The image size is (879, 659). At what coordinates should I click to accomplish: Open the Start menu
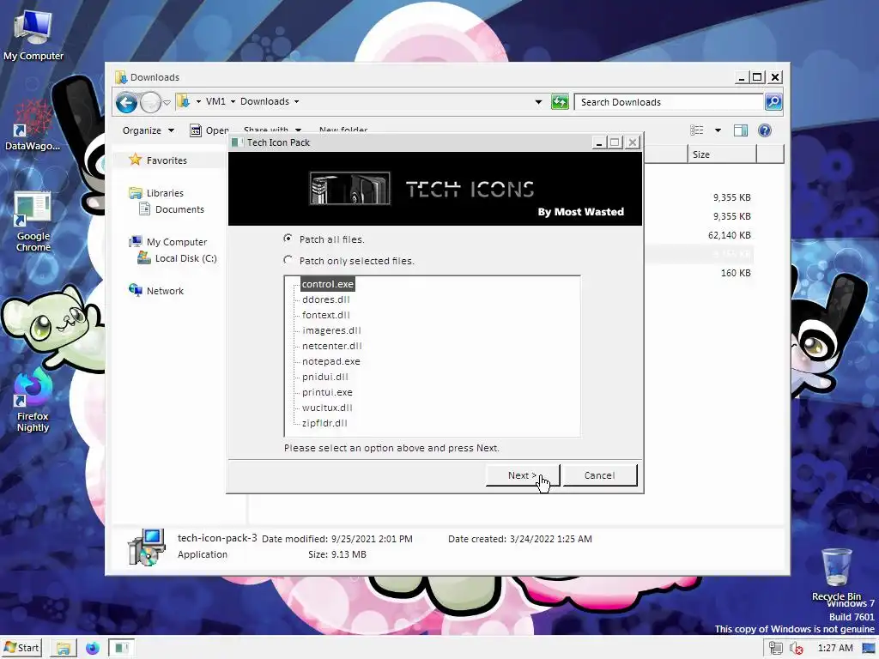pos(22,648)
